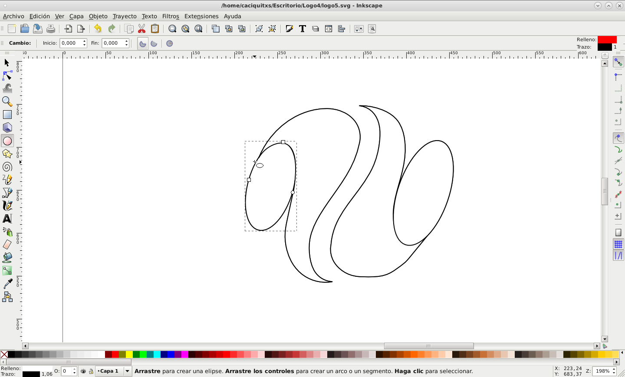
Task: Select the Spiral tool
Action: pos(7,167)
